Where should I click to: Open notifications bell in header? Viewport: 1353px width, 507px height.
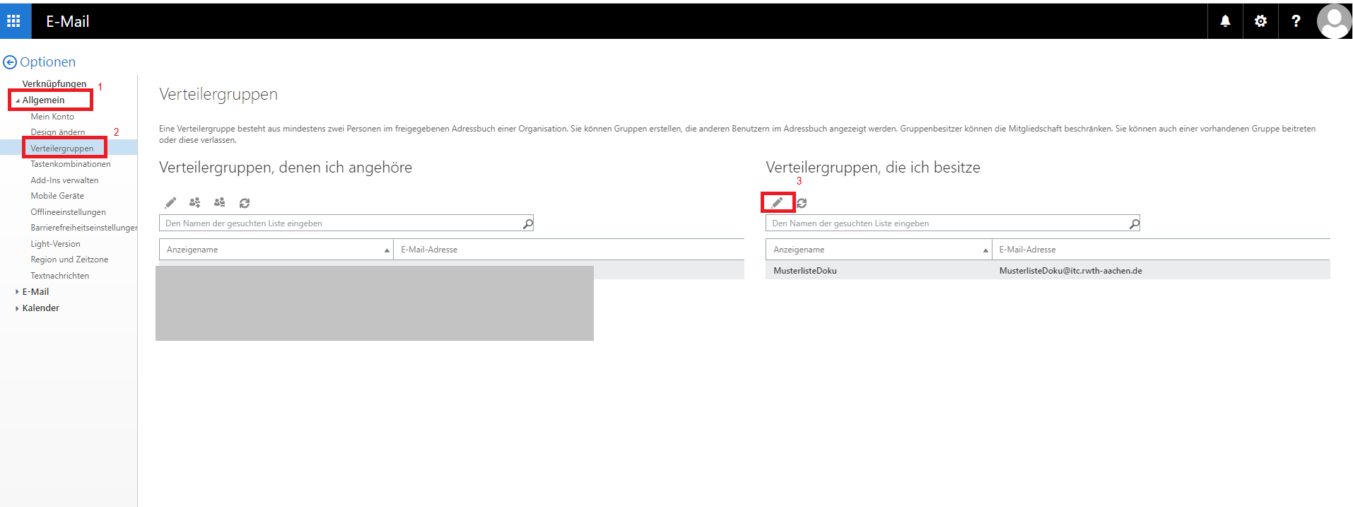pyautogui.click(x=1225, y=21)
